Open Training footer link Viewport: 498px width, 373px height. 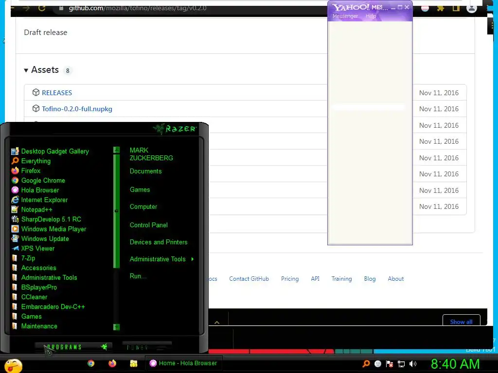pos(342,279)
